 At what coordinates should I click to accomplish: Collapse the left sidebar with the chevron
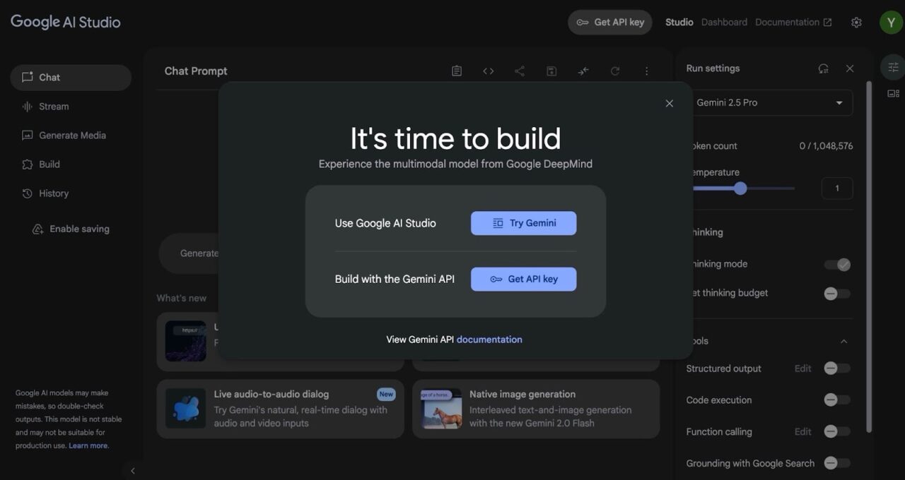[132, 471]
